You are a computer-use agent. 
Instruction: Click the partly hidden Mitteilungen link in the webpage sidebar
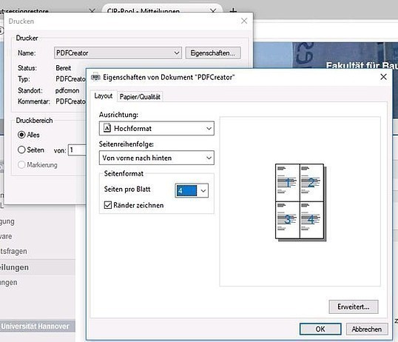coord(14,267)
